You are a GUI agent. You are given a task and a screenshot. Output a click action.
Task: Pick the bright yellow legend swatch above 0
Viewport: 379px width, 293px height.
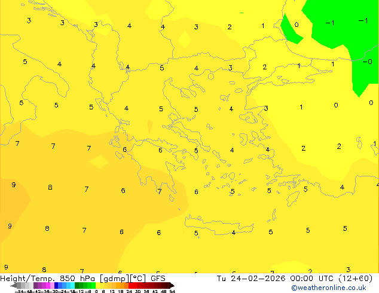tap(97, 285)
